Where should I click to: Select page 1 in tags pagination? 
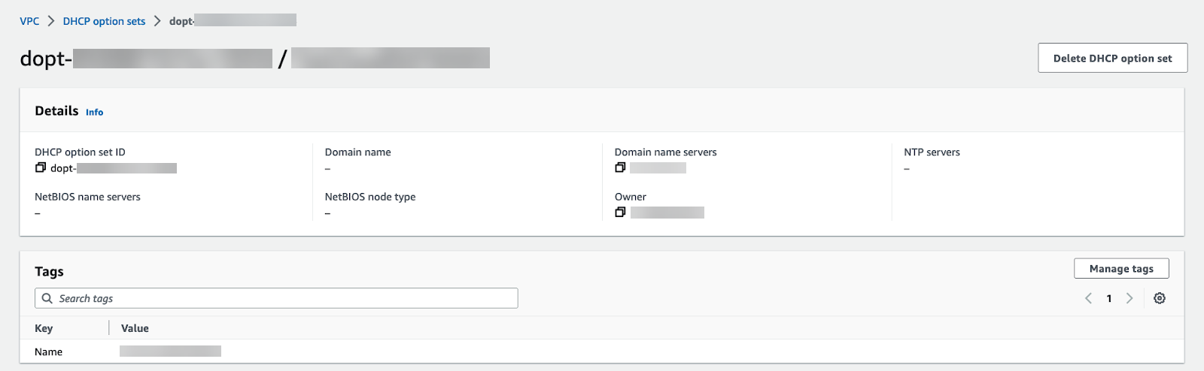click(x=1109, y=298)
